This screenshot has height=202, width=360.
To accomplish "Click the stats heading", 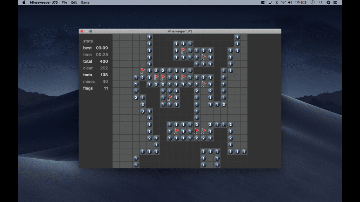I will click(88, 41).
